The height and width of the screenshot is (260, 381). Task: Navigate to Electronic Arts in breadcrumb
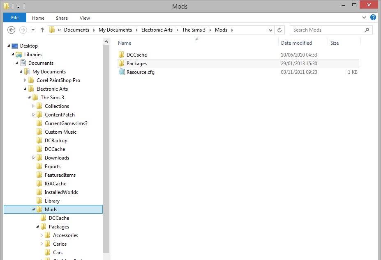point(157,30)
